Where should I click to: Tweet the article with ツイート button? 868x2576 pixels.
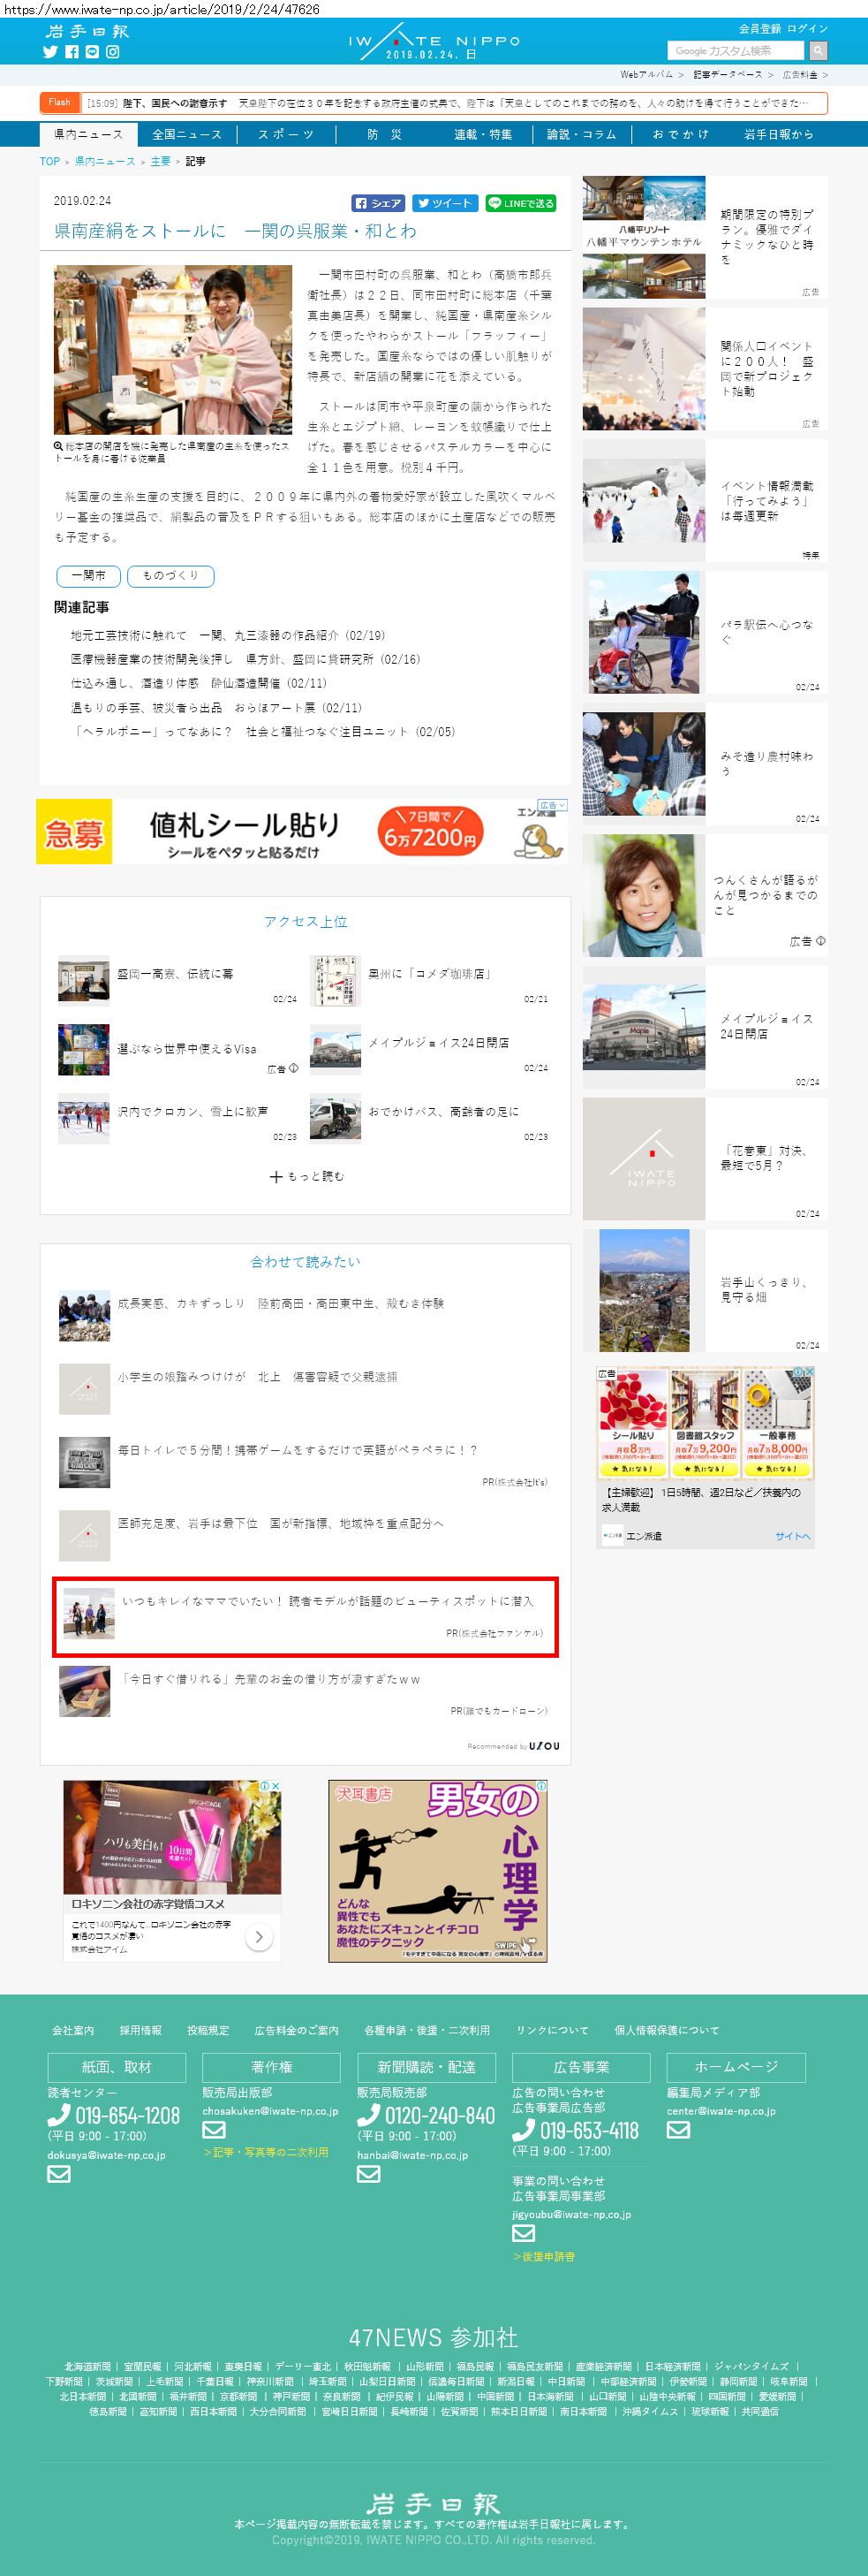[x=444, y=203]
